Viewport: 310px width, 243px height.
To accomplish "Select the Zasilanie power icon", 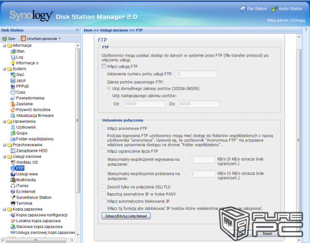I will [x=13, y=104].
